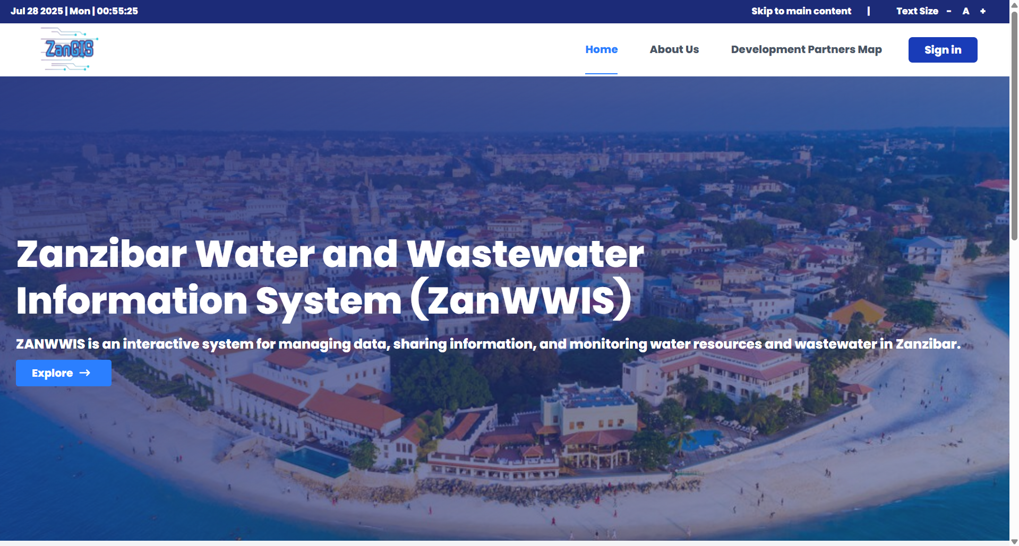This screenshot has width=1019, height=546.
Task: Open Development Partners Map
Action: [806, 49]
